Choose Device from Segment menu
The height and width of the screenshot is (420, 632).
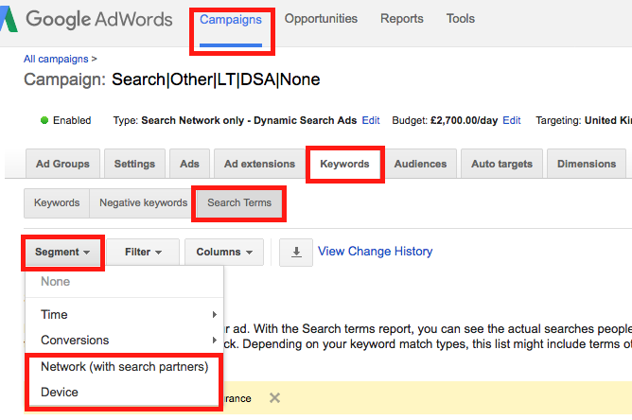[124, 393]
